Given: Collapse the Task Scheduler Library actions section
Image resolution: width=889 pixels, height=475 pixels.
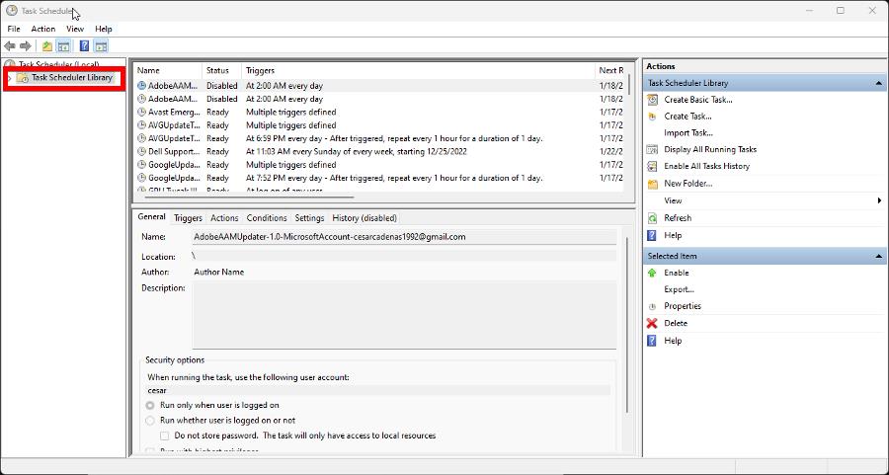Looking at the screenshot, I should click(879, 83).
